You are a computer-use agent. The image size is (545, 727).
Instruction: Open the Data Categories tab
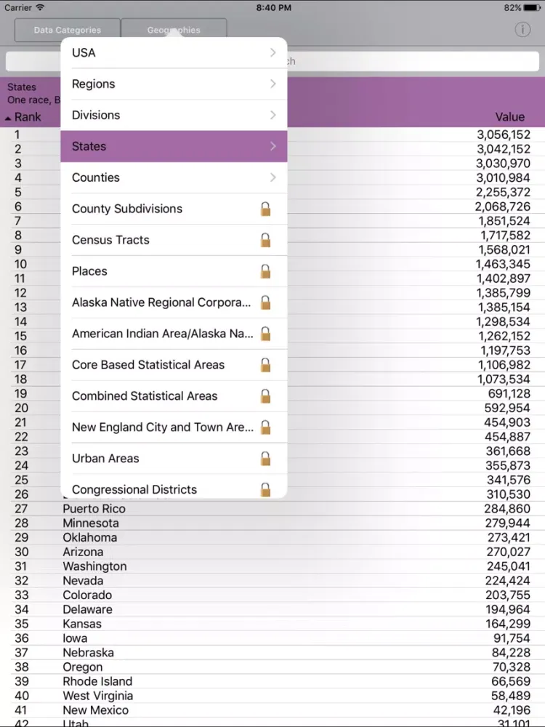(68, 31)
